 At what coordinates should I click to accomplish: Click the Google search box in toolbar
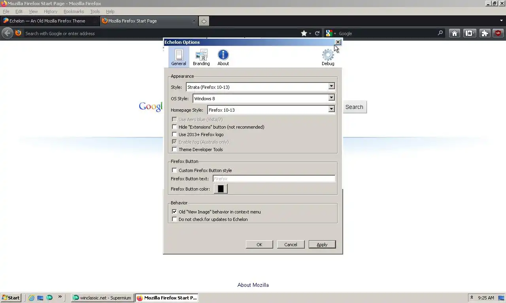(x=387, y=34)
